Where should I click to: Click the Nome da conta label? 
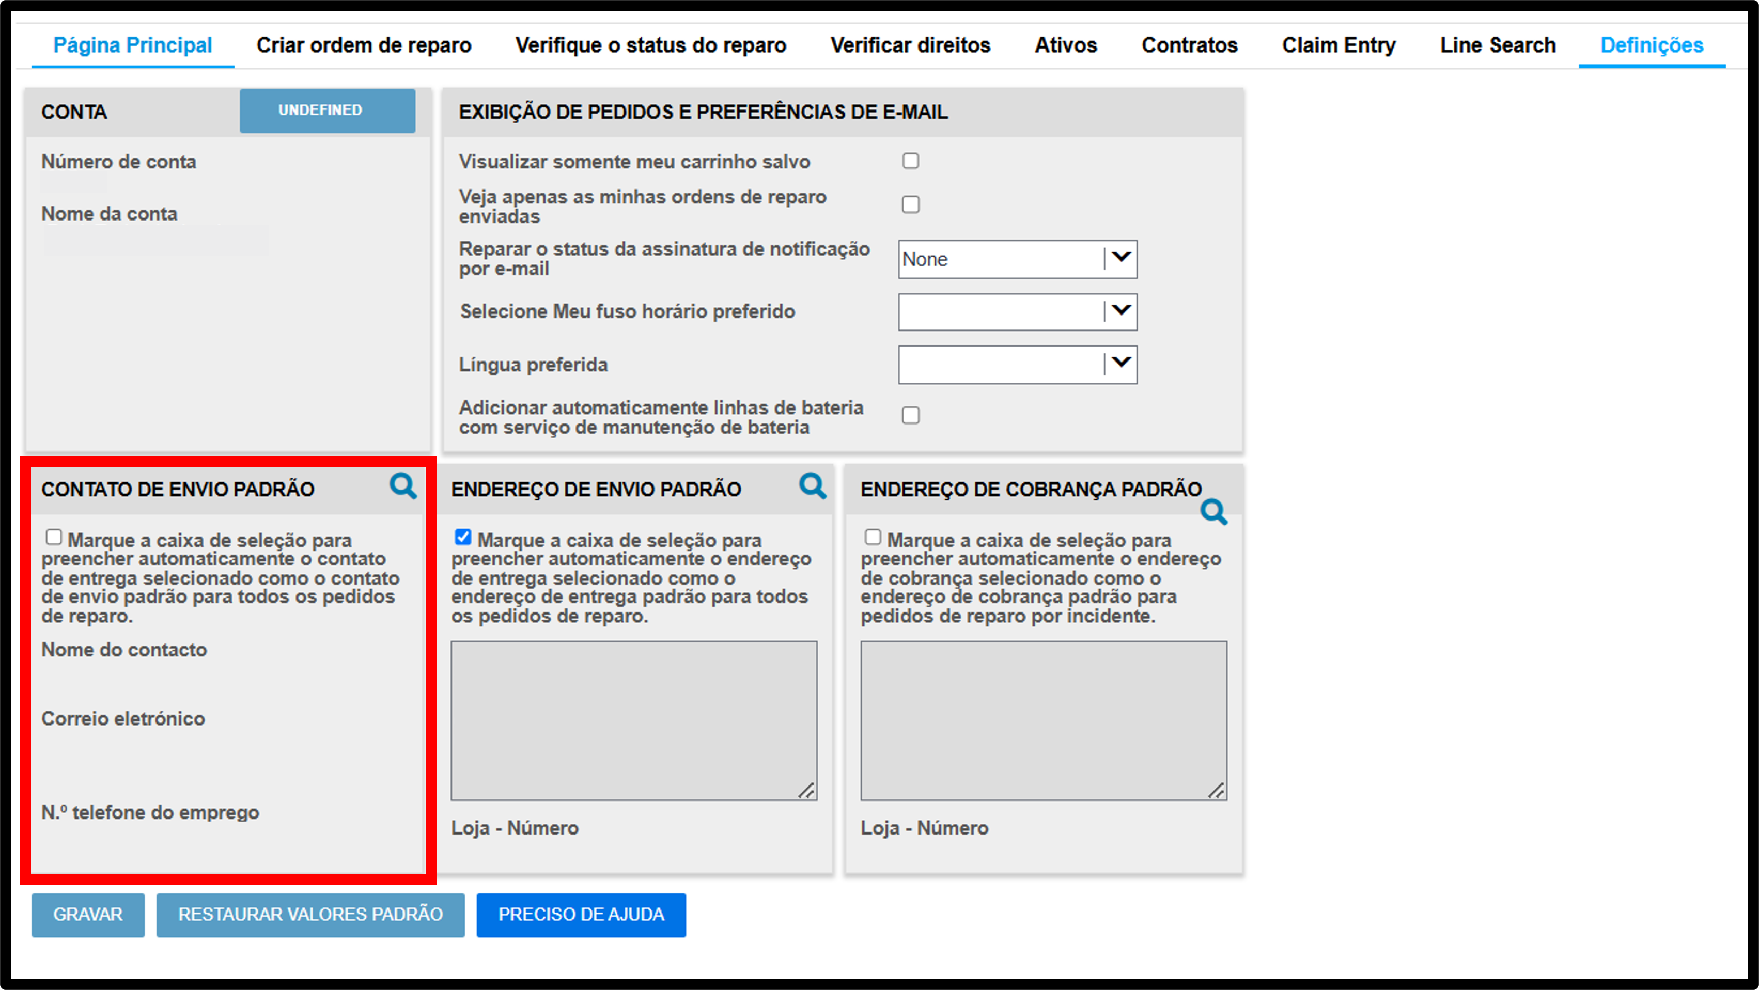point(109,214)
